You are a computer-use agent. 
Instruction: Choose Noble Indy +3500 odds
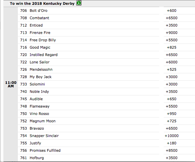pyautogui.click(x=171, y=92)
